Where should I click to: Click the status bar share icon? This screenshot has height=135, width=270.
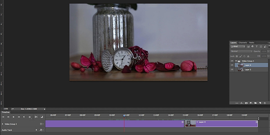[12, 109]
